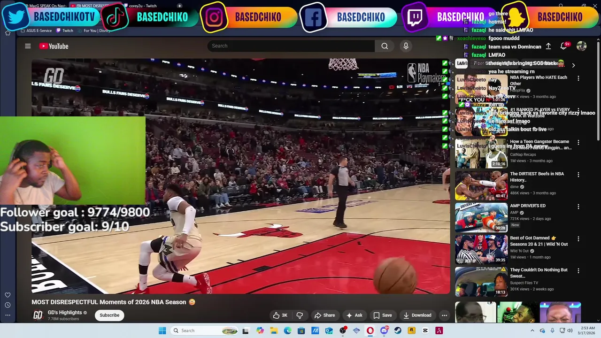
Task: Subscribe to GD's Highlights
Action: point(109,315)
